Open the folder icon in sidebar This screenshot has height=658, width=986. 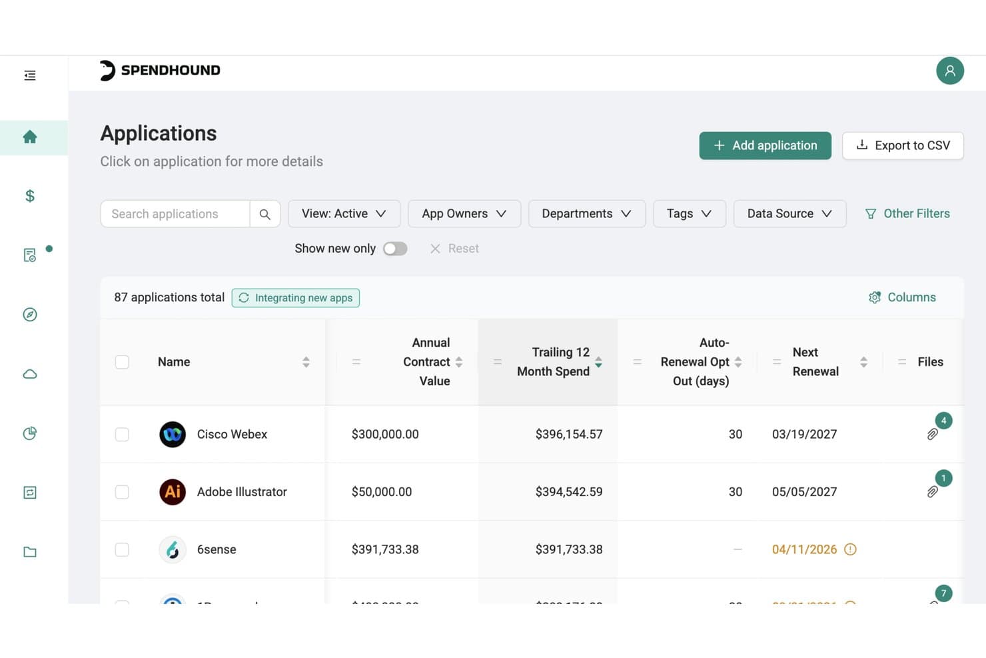coord(30,552)
